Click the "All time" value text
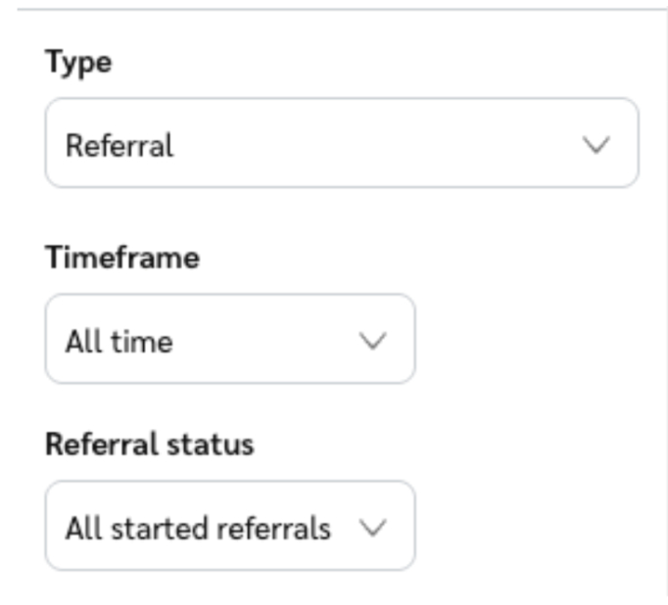The image size is (668, 605). 119,342
